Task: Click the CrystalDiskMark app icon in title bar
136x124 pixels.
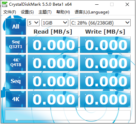Action: 5,4
